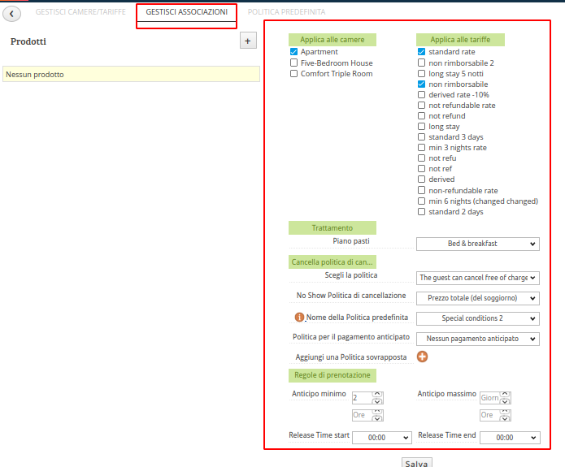The height and width of the screenshot is (467, 565).
Task: Click the back arrow button
Action: pos(11,14)
